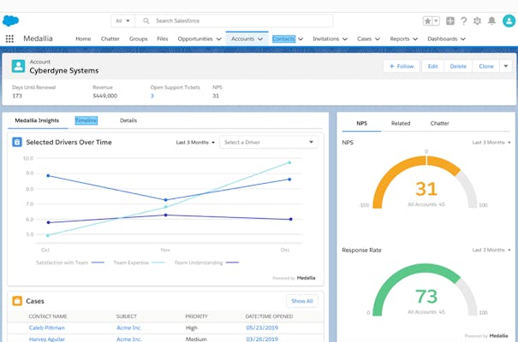
Task: Expand the Reports chevron menu
Action: 415,39
